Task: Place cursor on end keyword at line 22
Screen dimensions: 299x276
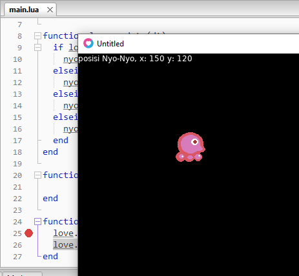Action: pos(50,199)
